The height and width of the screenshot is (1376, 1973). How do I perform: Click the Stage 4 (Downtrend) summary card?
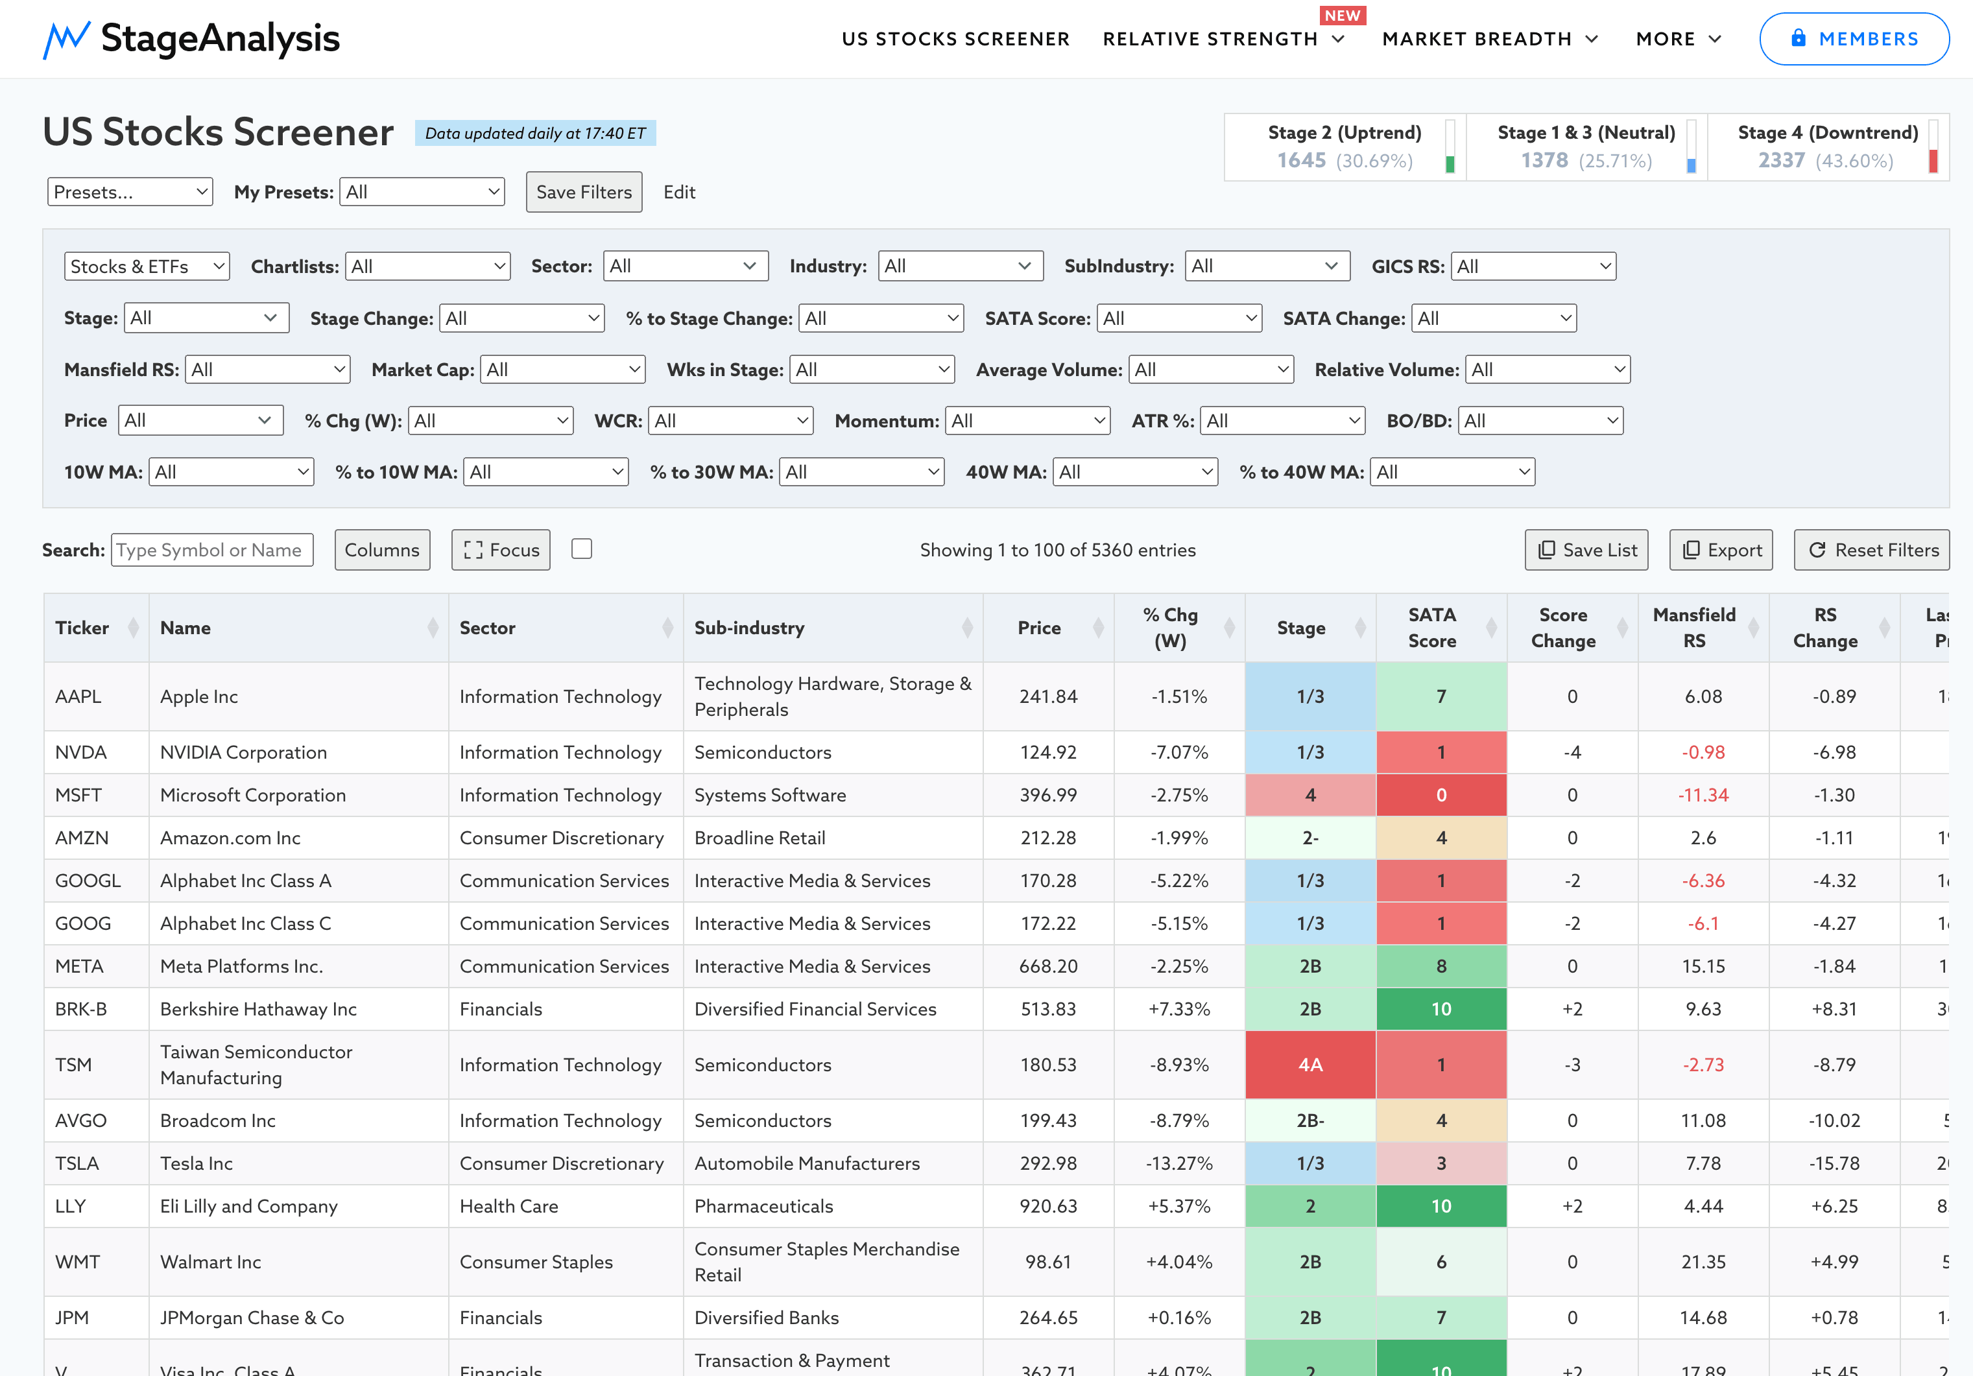(1828, 147)
